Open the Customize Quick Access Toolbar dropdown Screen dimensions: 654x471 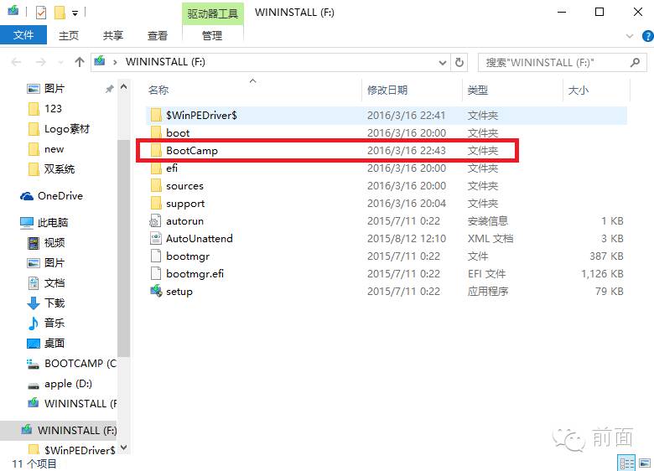pyautogui.click(x=75, y=13)
